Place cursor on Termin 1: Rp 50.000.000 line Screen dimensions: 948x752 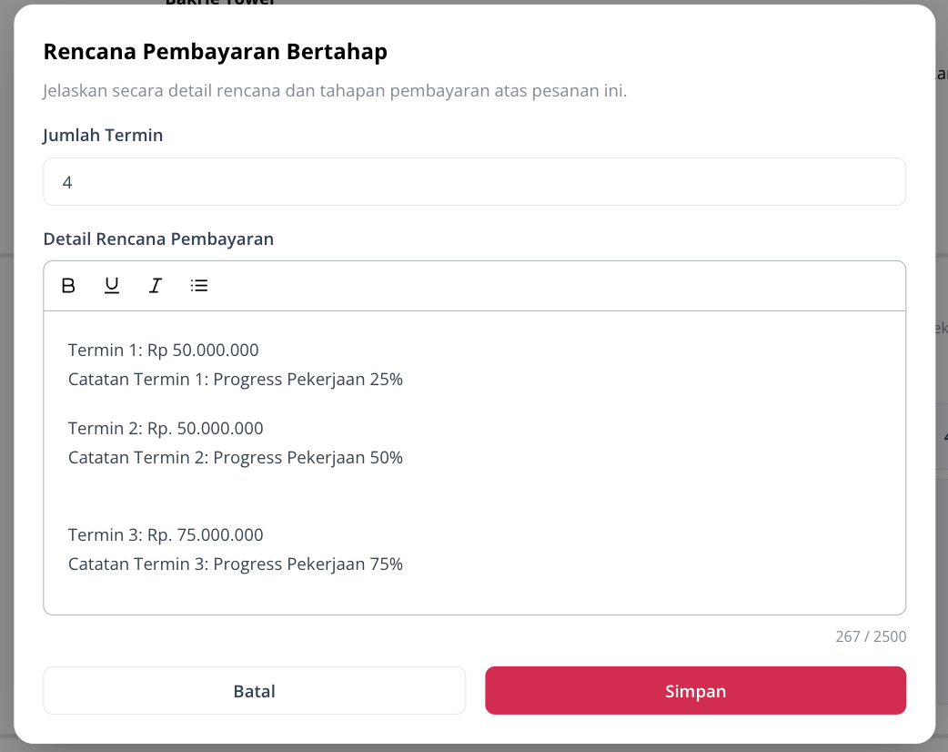[x=163, y=350]
